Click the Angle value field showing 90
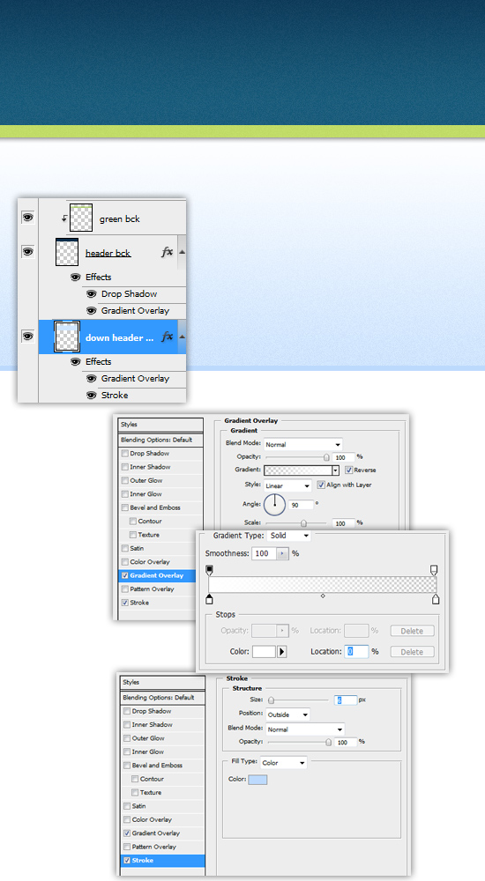 point(302,505)
